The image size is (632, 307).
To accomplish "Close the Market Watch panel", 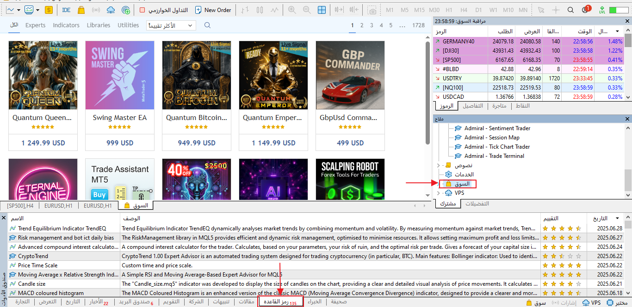I will coord(628,21).
